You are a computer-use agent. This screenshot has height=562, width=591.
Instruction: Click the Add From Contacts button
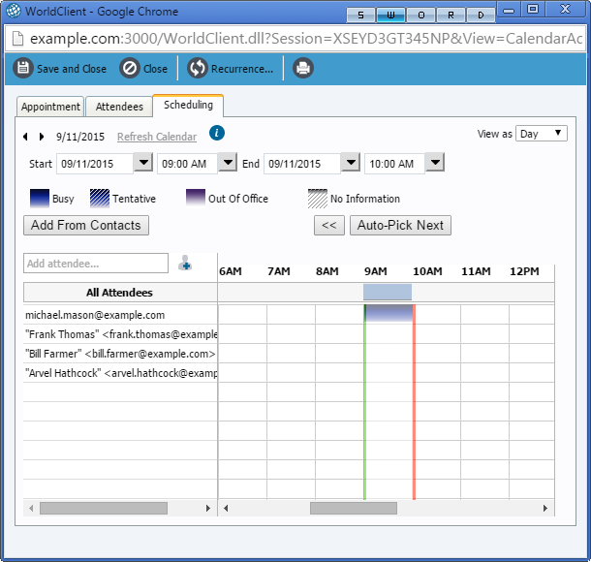86,226
